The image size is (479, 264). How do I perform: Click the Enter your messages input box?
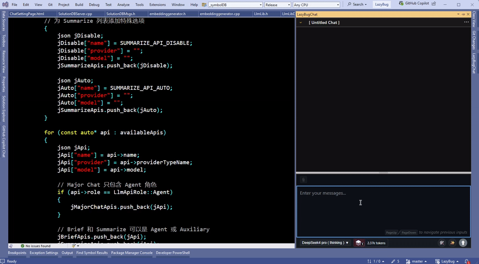[x=383, y=212]
